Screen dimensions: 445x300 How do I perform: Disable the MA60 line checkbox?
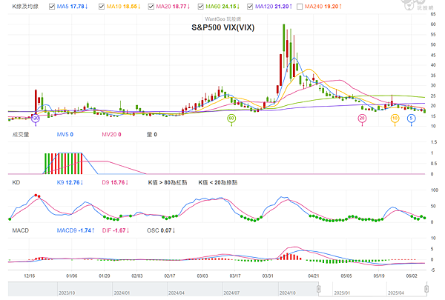[201, 7]
